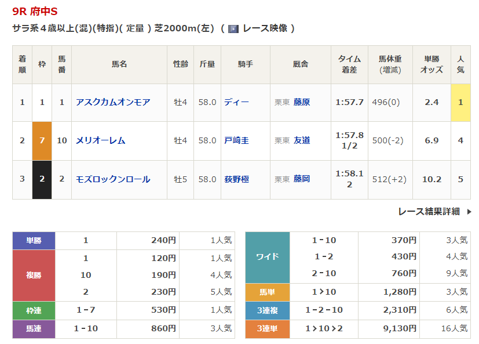Click jockey name ディー
Viewport: 479px width, 344px height.
(x=236, y=102)
